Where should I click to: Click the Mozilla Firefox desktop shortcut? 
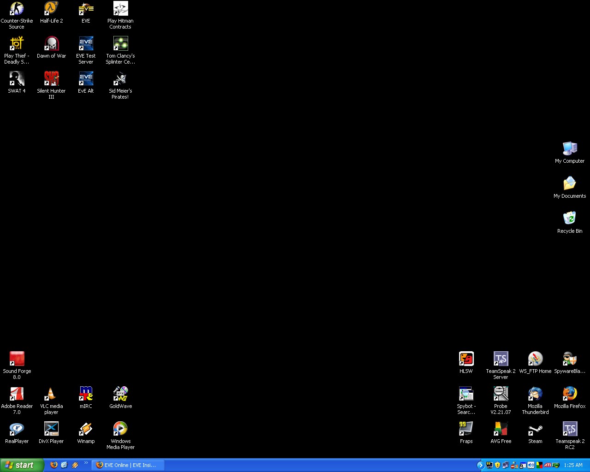coord(570,398)
